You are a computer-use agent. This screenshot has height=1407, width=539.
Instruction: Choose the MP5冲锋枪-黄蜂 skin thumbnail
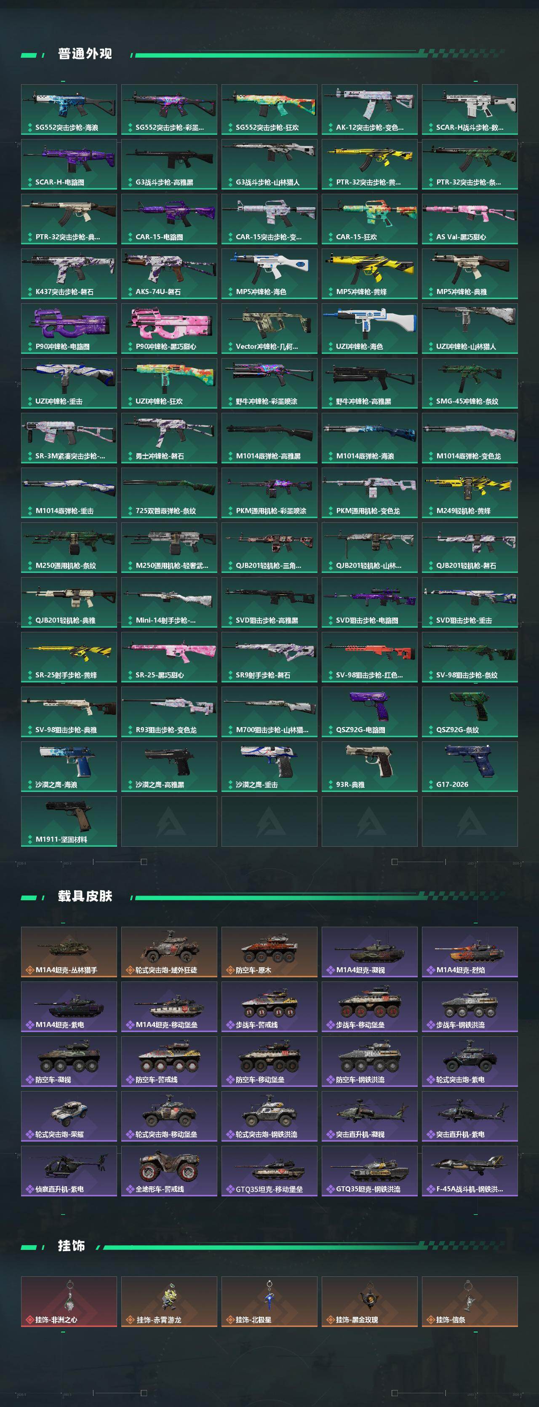[x=370, y=274]
